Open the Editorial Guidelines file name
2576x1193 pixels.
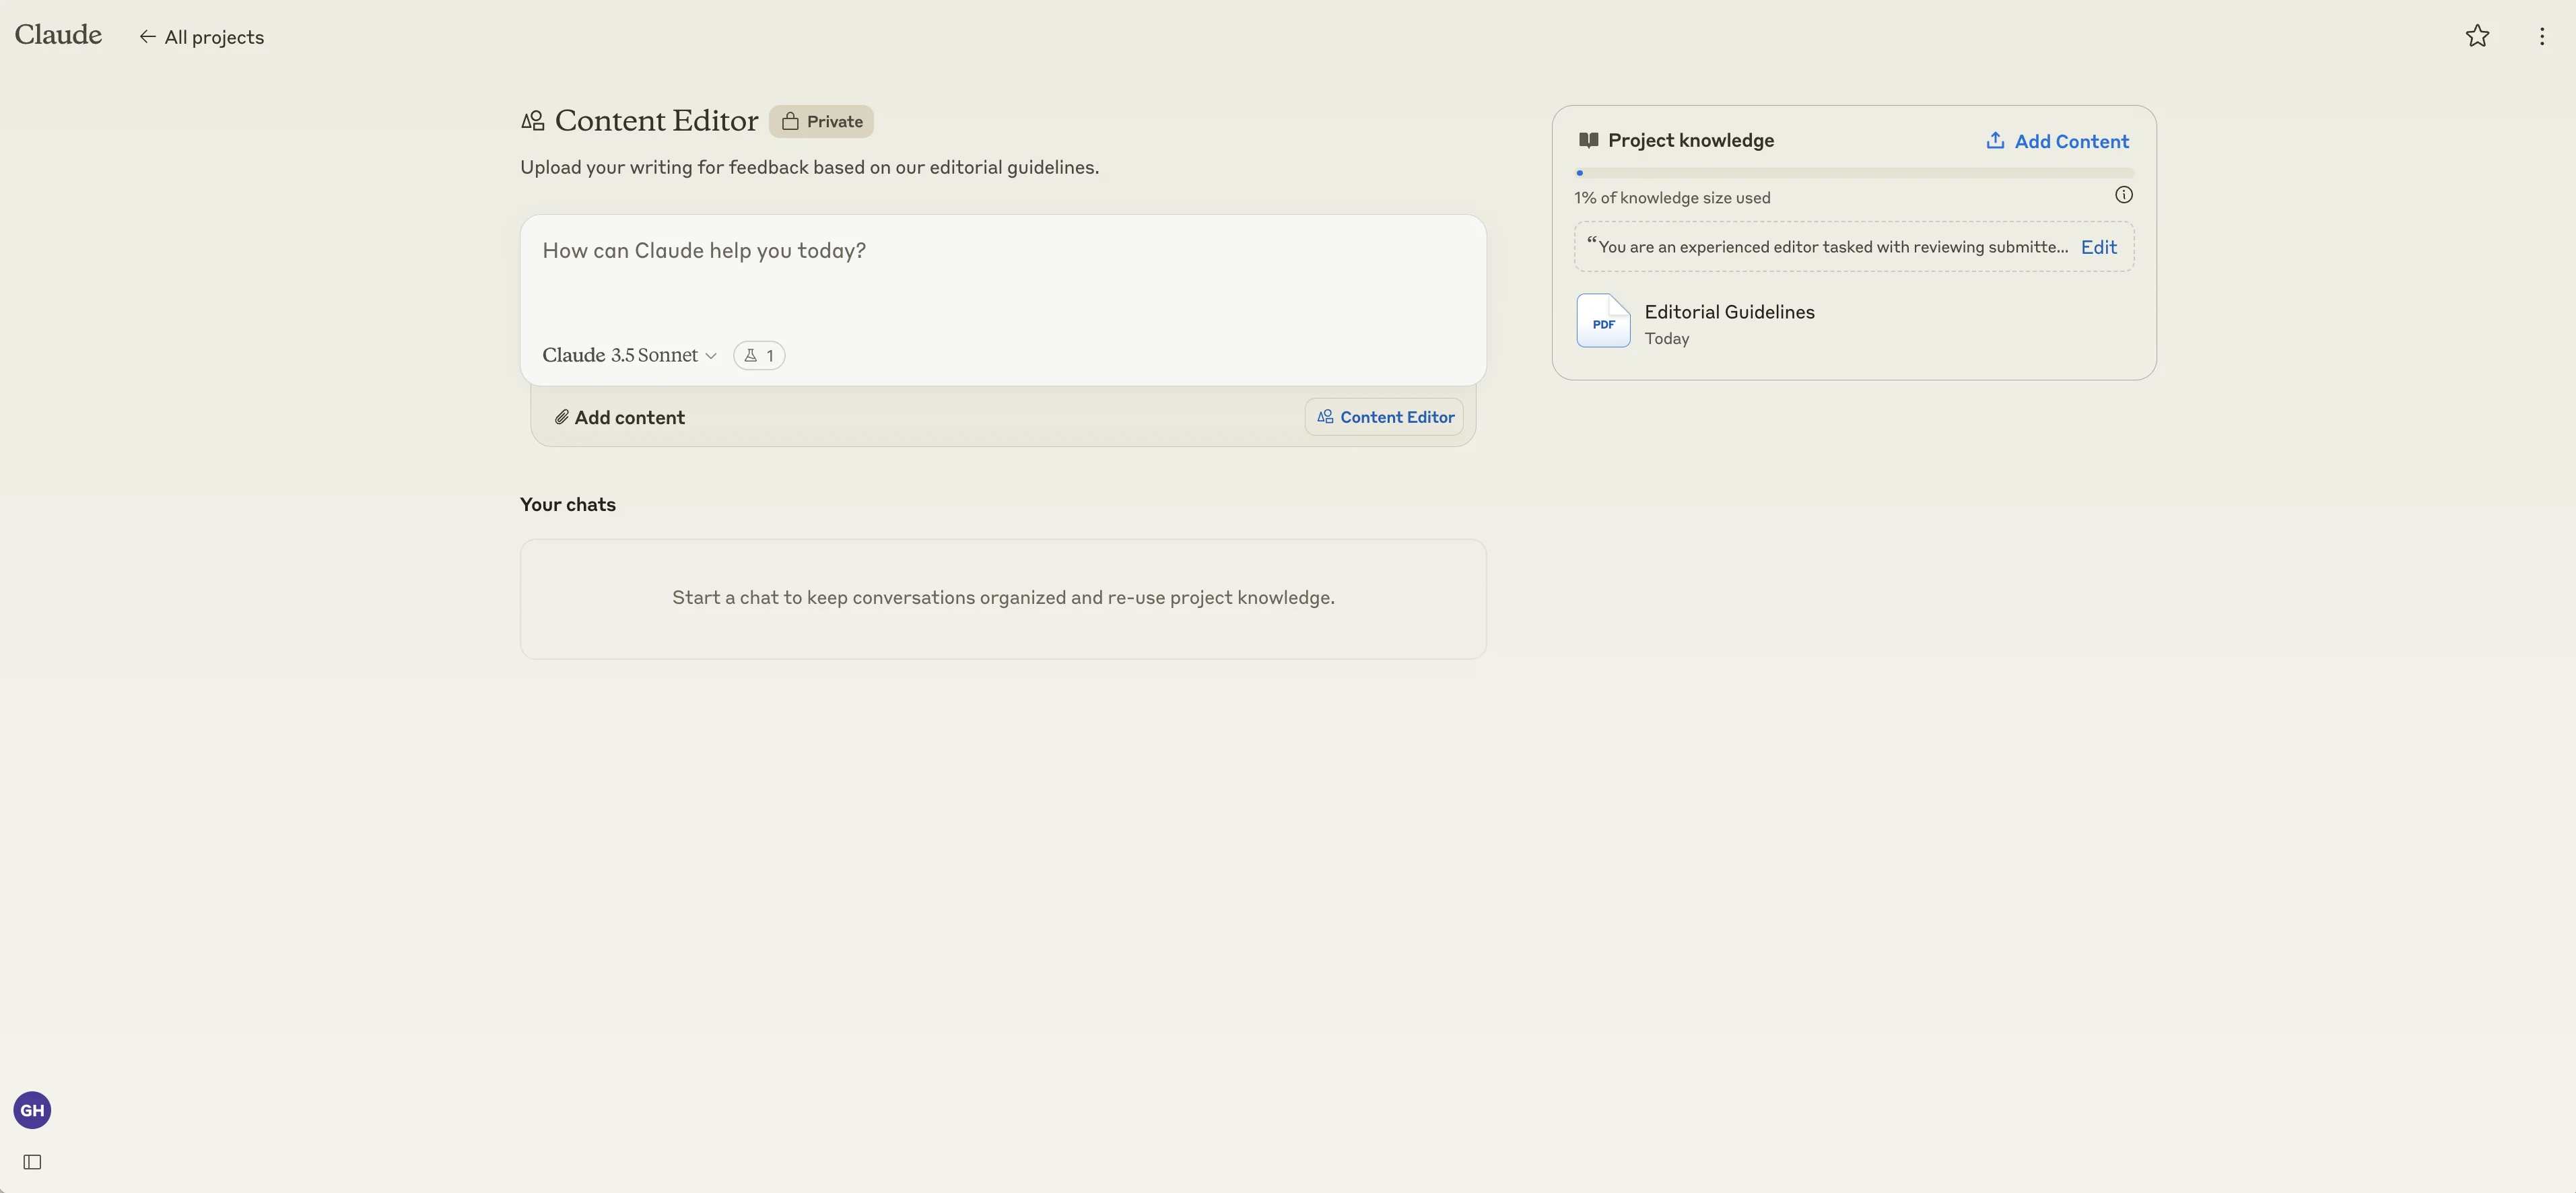pyautogui.click(x=1729, y=312)
